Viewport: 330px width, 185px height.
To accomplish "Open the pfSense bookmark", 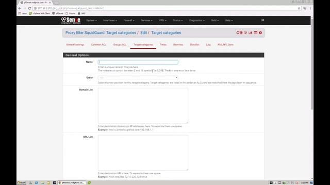I will coord(58,13).
